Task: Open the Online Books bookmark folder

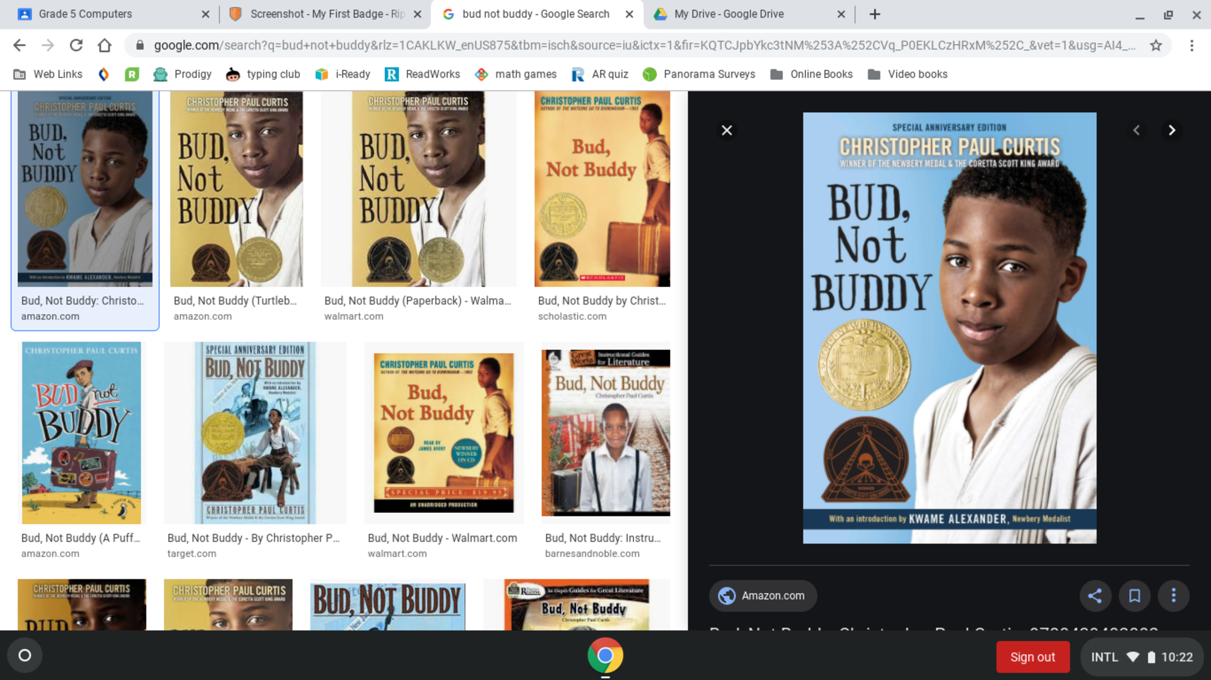Action: point(811,74)
